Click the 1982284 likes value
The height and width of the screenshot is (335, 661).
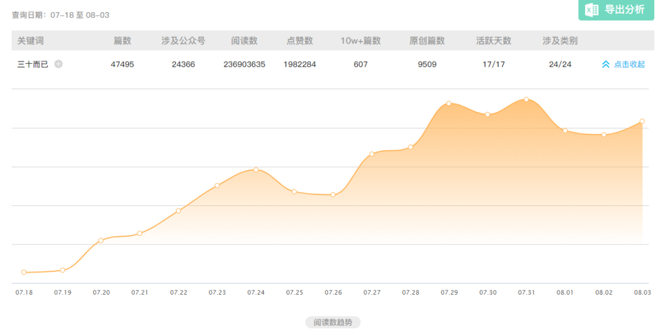300,64
